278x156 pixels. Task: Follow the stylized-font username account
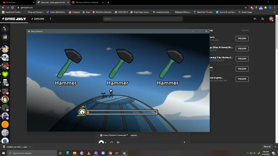(242, 59)
